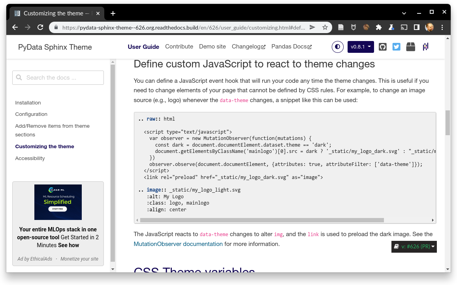Viewport: 457px width, 285px height.
Task: Click the sidebar scrollbar up arrow
Action: 113,61
